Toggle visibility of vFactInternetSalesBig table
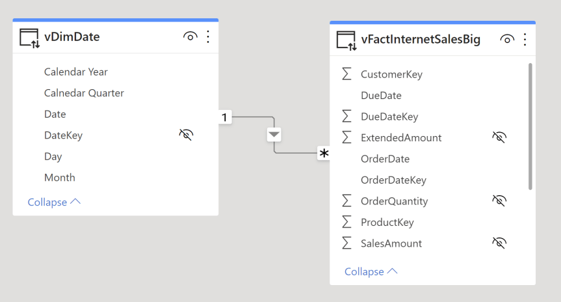561x302 pixels. pos(507,40)
